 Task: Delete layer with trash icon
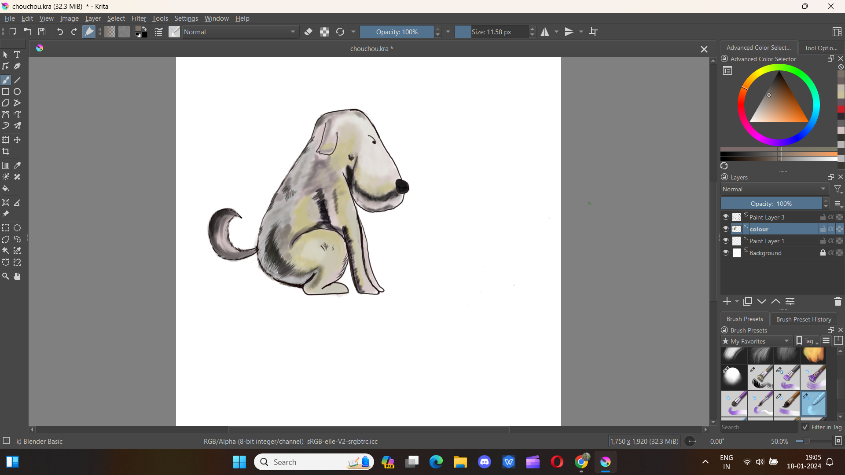pos(838,301)
